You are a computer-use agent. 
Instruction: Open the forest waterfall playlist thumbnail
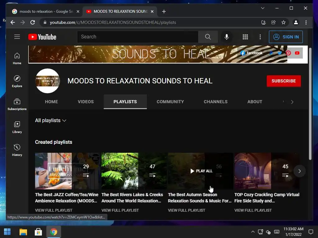[134, 171]
